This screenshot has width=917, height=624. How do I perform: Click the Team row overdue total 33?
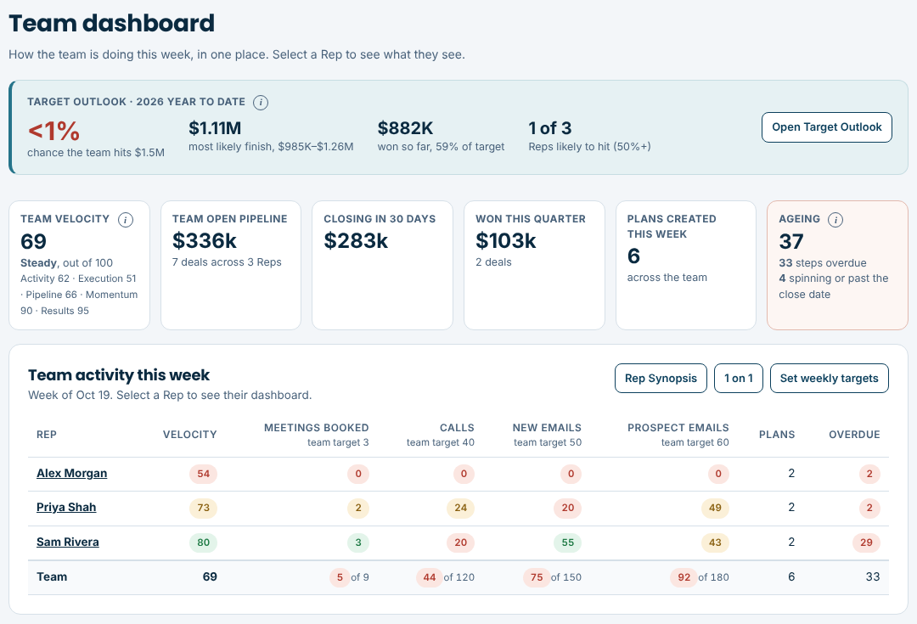873,576
